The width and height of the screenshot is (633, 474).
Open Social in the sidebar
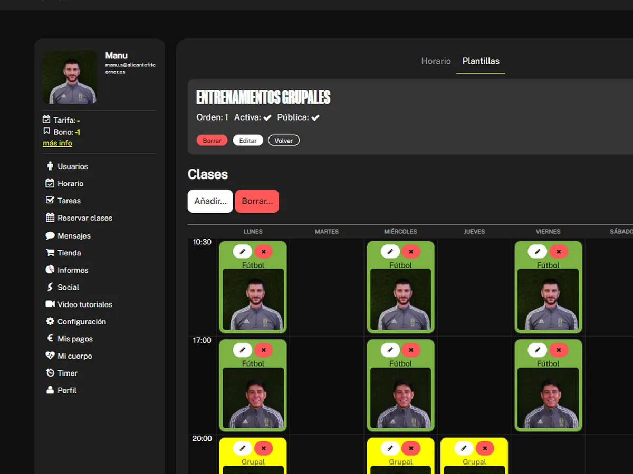pos(62,287)
